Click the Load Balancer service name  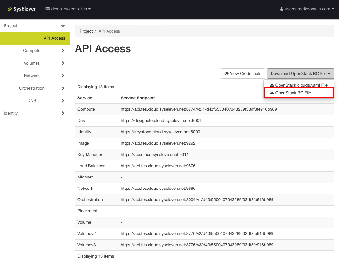tap(91, 166)
